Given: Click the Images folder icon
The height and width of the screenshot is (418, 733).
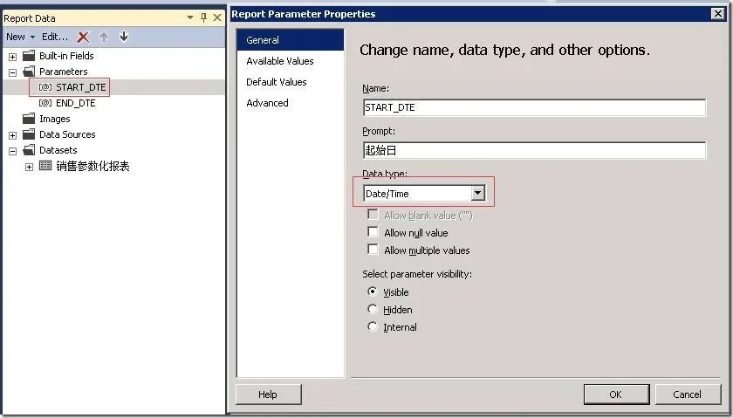Looking at the screenshot, I should [x=29, y=119].
